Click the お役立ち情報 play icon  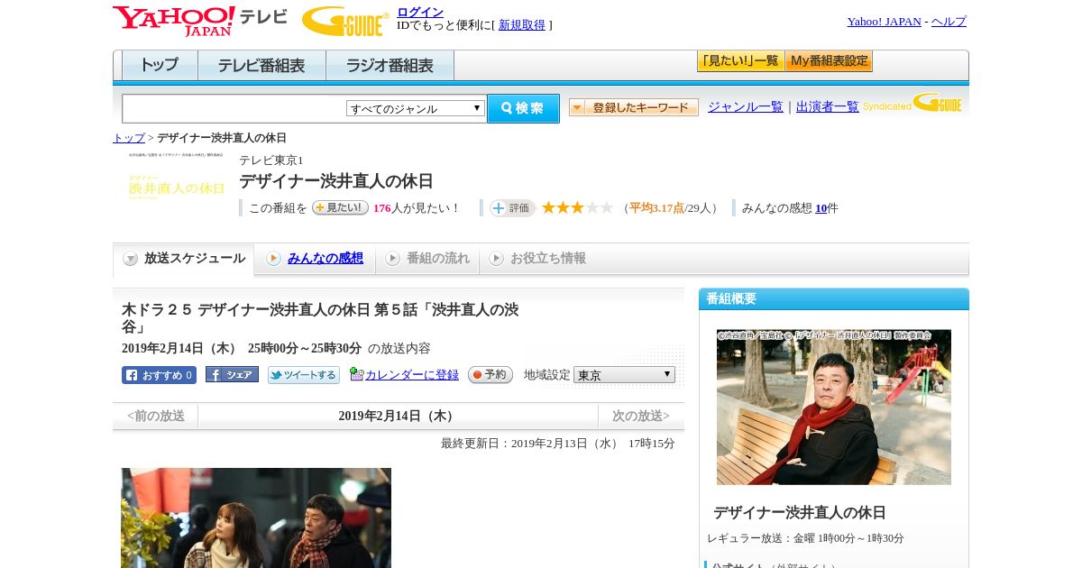(496, 259)
